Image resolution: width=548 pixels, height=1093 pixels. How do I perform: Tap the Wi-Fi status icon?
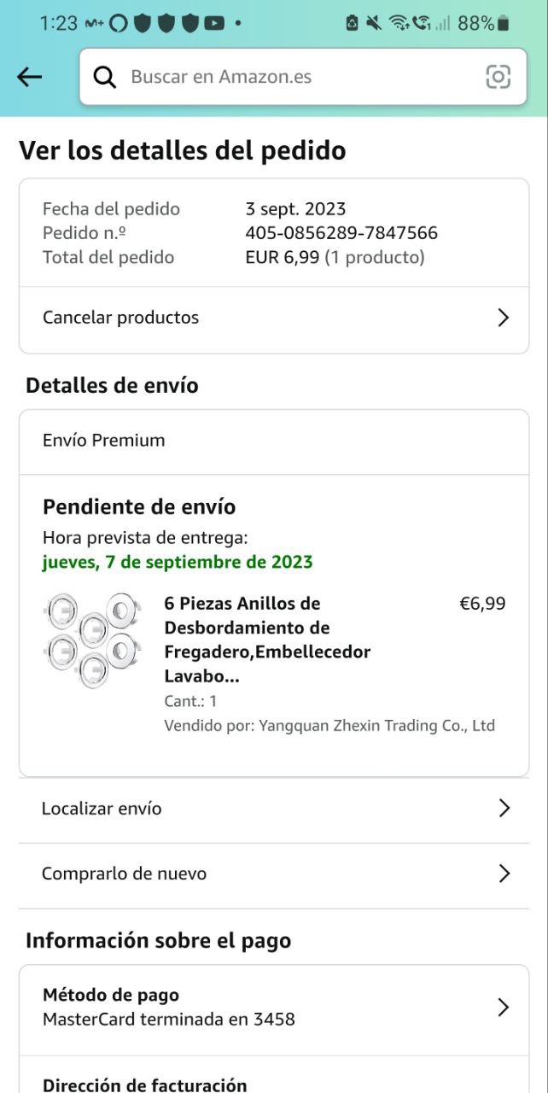point(398,23)
